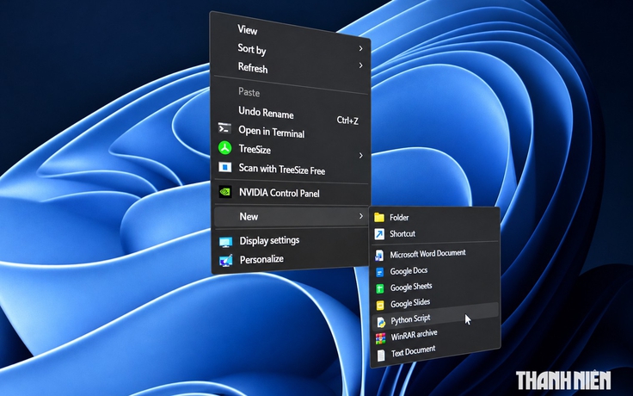Click the monitor icon for Display settings
Image resolution: width=633 pixels, height=396 pixels.
[x=225, y=242]
